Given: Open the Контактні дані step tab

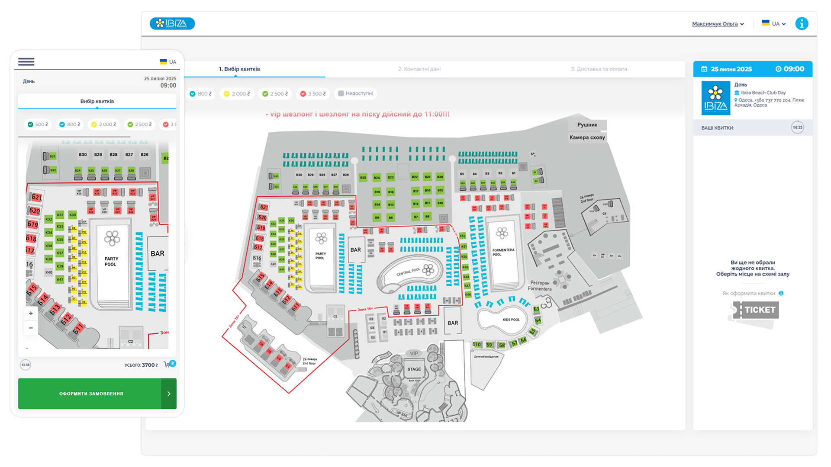Looking at the screenshot, I should pos(419,69).
